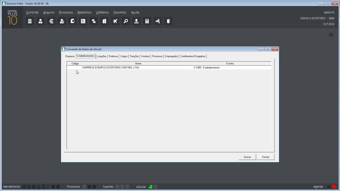Click the Nome column header
The image size is (340, 191).
point(138,64)
